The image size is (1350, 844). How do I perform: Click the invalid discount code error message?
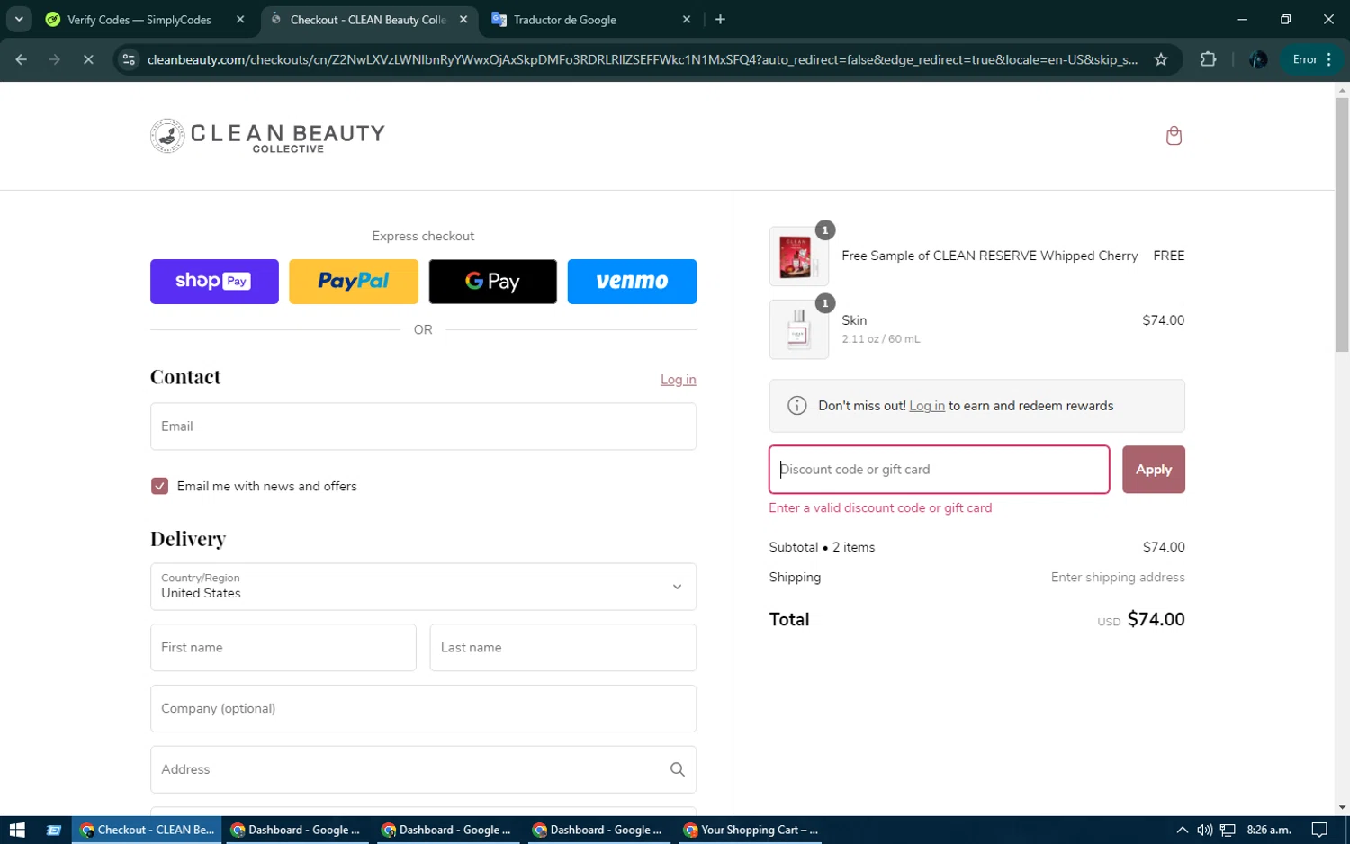click(x=880, y=508)
